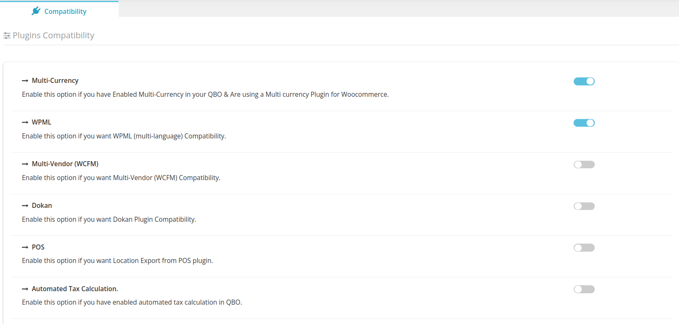Turn on the POS location export toggle
Image resolution: width=679 pixels, height=324 pixels.
pos(584,248)
